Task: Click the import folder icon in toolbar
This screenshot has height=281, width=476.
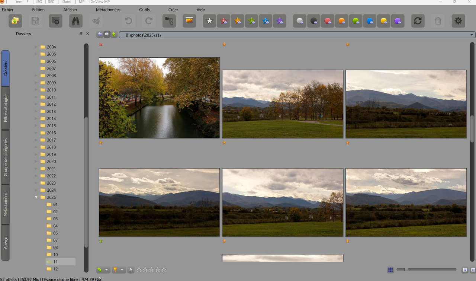Action: point(15,21)
